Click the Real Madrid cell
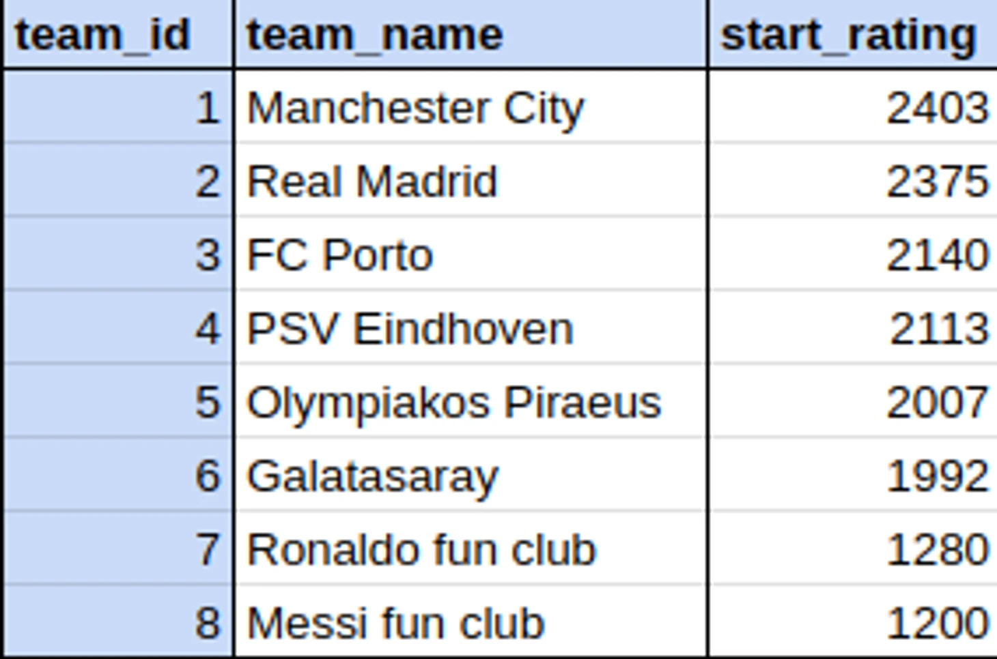Image resolution: width=997 pixels, height=659 pixels. pyautogui.click(x=471, y=181)
